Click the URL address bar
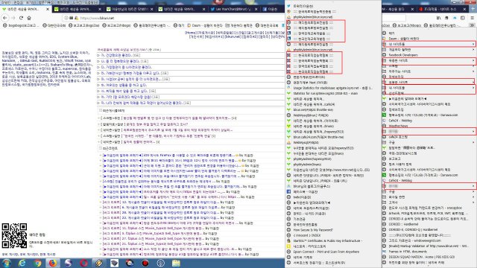Viewport: 477px width, 268px height. coord(174,18)
